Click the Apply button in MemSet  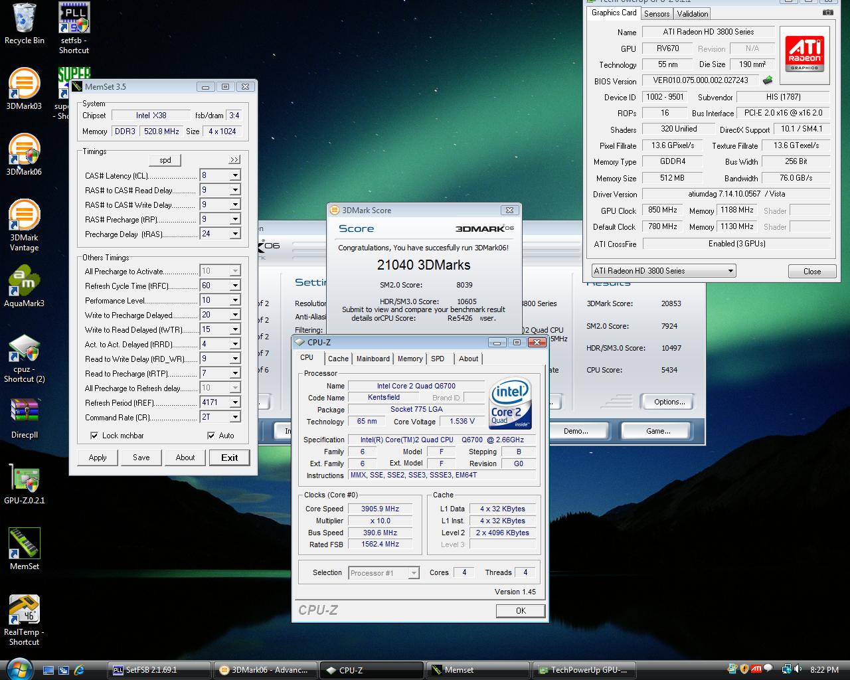(x=98, y=458)
